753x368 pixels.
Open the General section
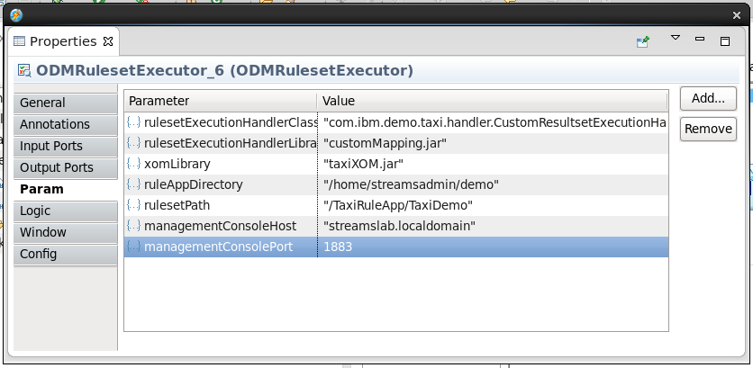66,103
